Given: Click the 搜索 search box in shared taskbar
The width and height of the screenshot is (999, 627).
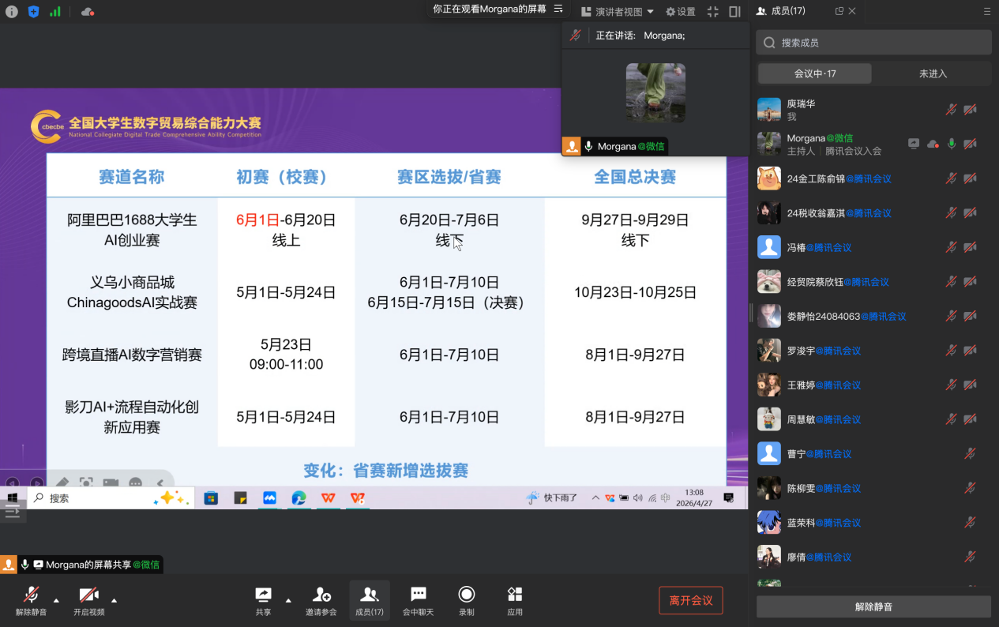Looking at the screenshot, I should point(110,498).
